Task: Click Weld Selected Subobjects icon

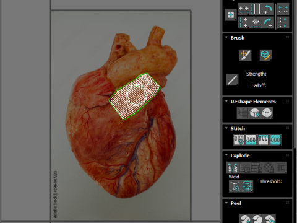Action: (247, 186)
